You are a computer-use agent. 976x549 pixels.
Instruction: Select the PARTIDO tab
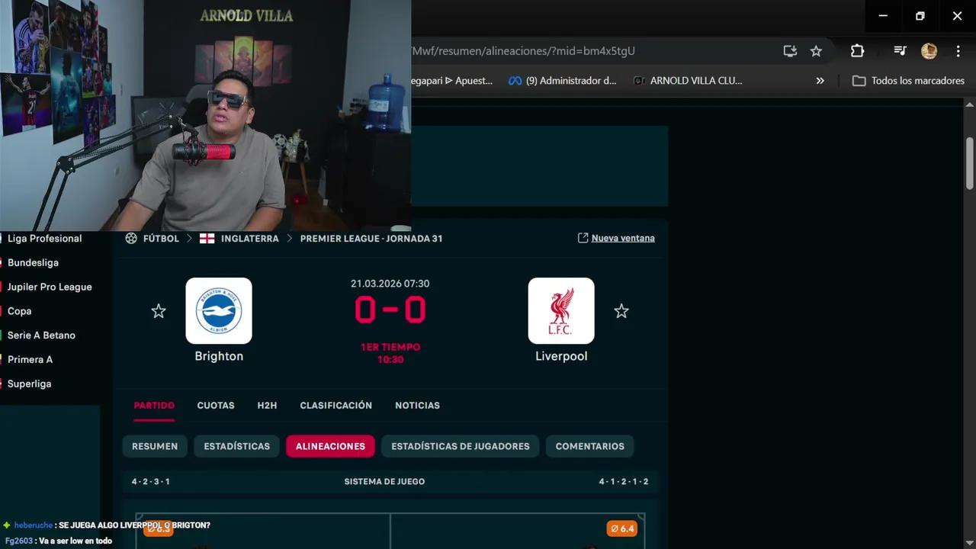[x=154, y=405]
